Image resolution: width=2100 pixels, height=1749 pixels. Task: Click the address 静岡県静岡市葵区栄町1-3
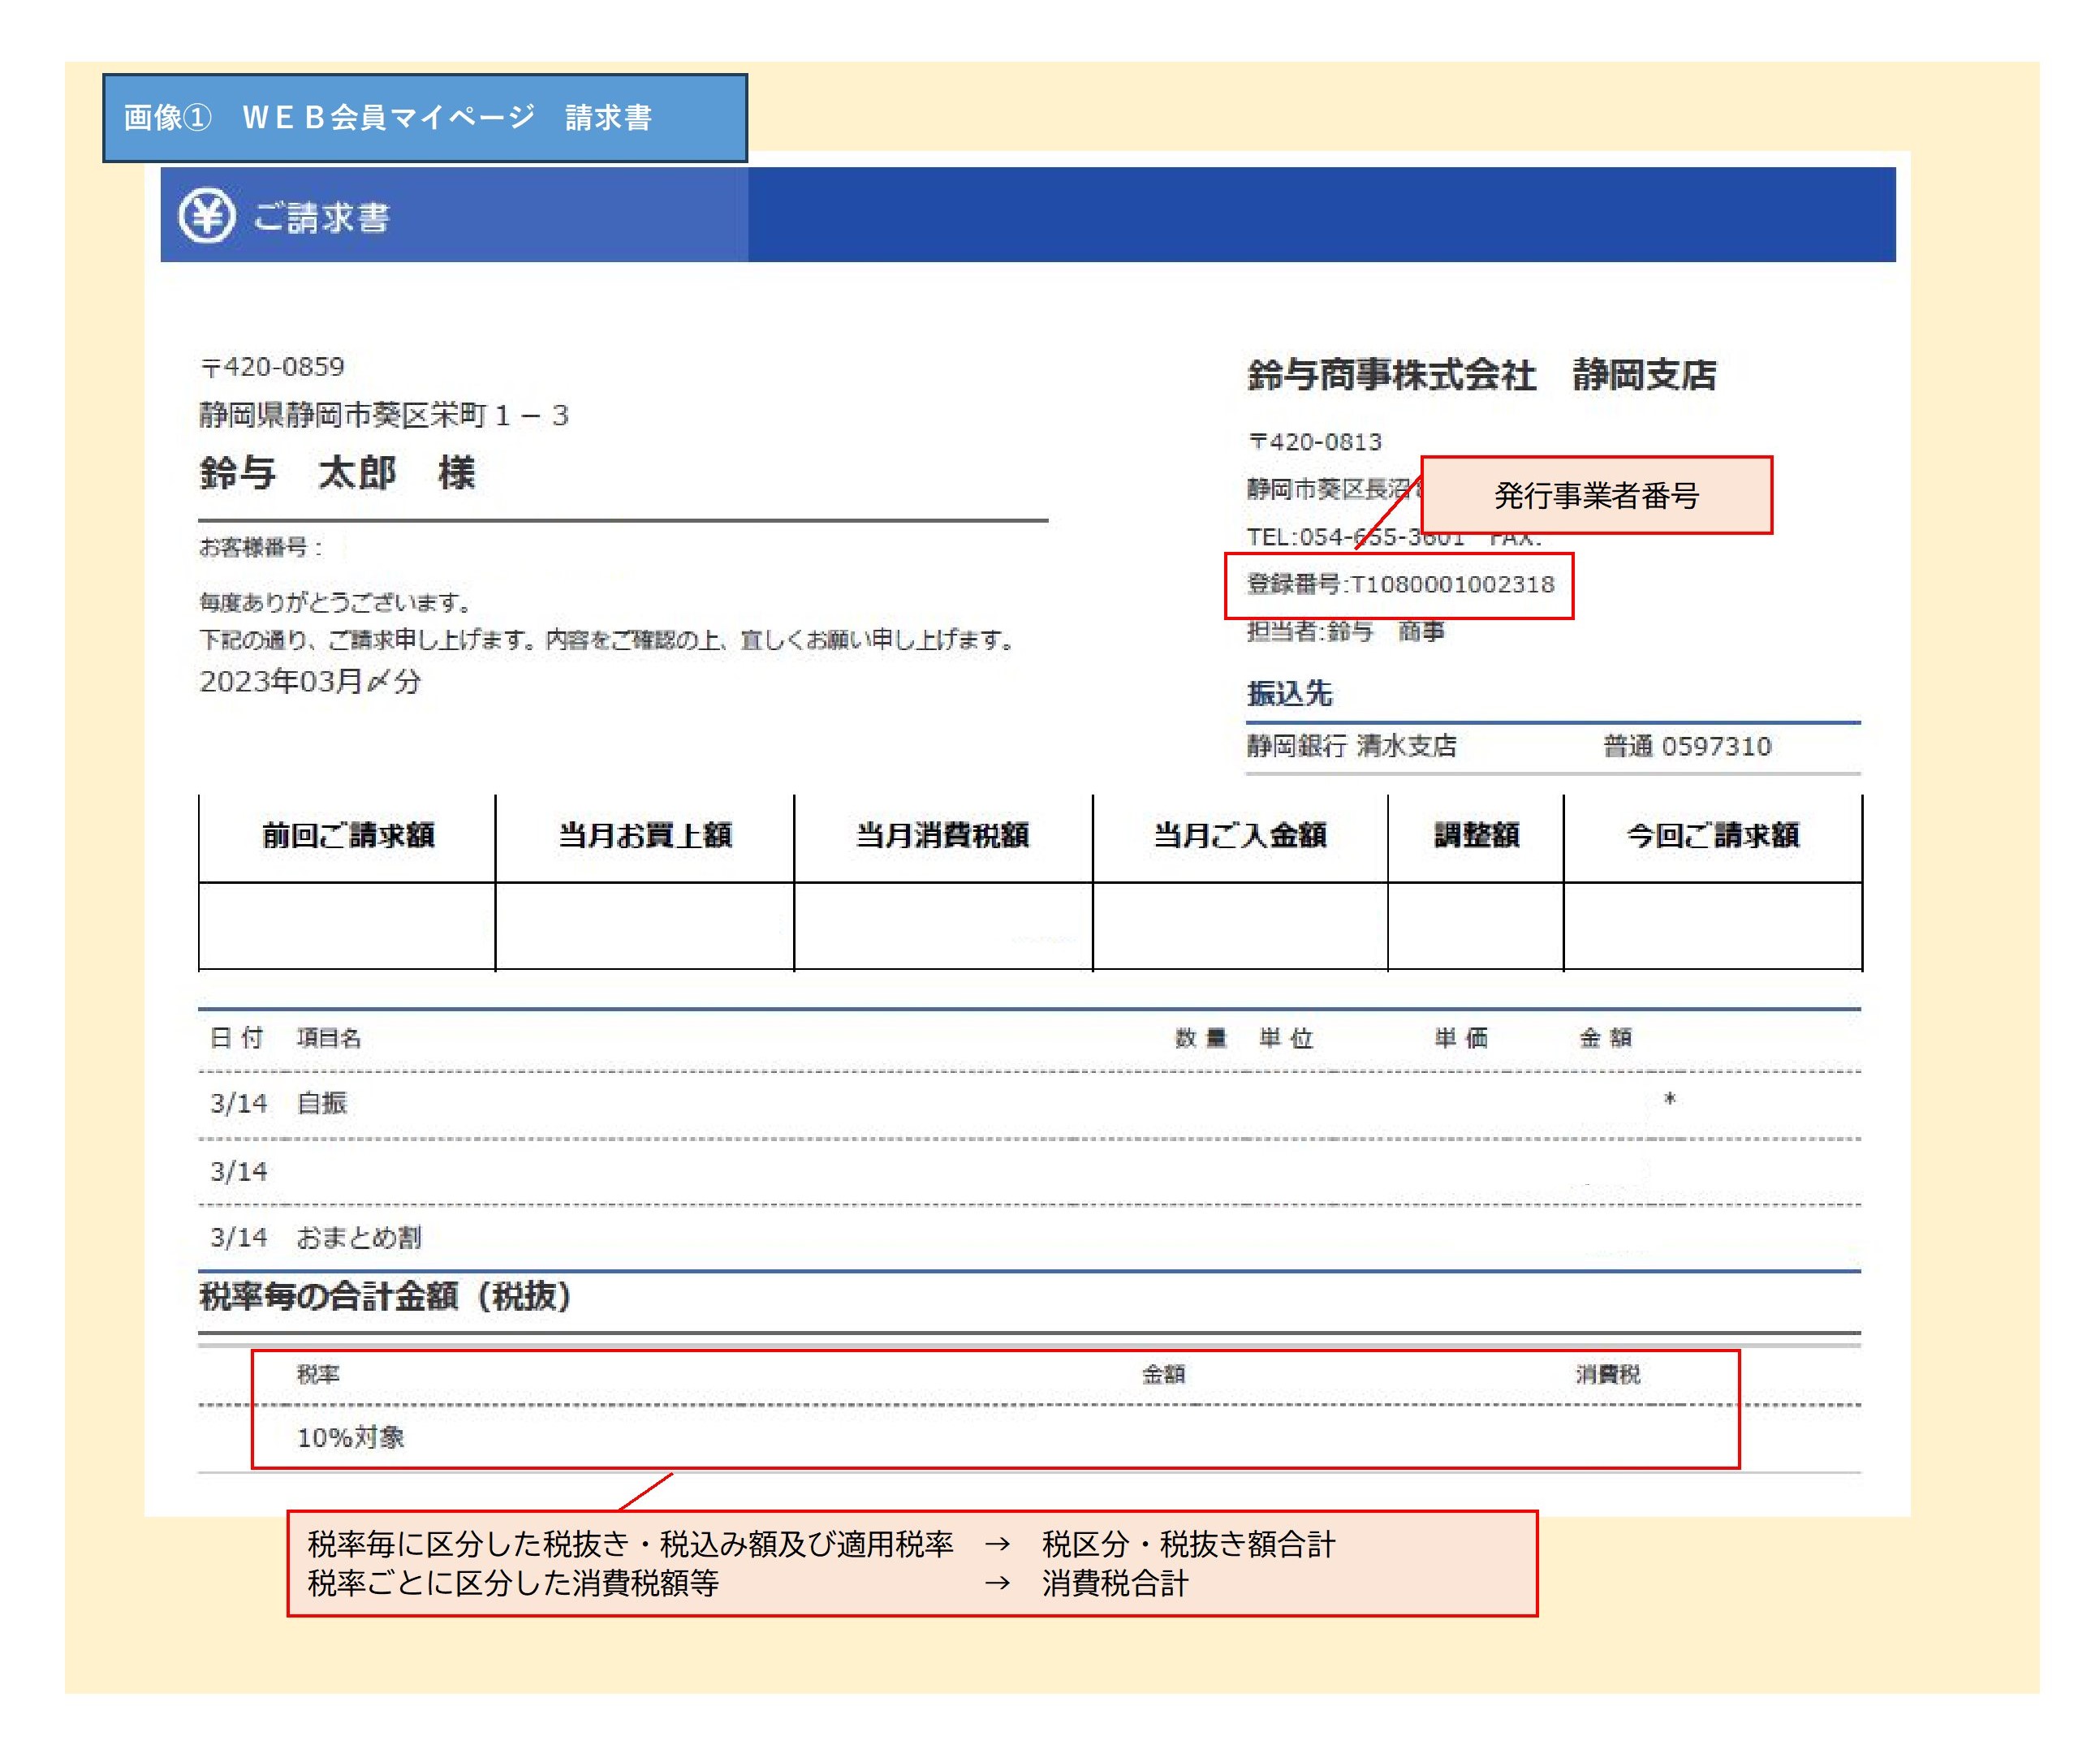(384, 415)
